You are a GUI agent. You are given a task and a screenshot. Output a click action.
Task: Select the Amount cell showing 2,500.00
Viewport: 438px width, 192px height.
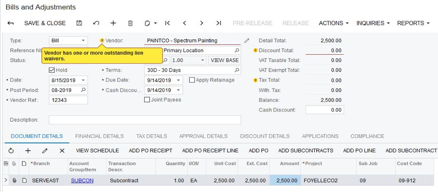click(x=285, y=181)
